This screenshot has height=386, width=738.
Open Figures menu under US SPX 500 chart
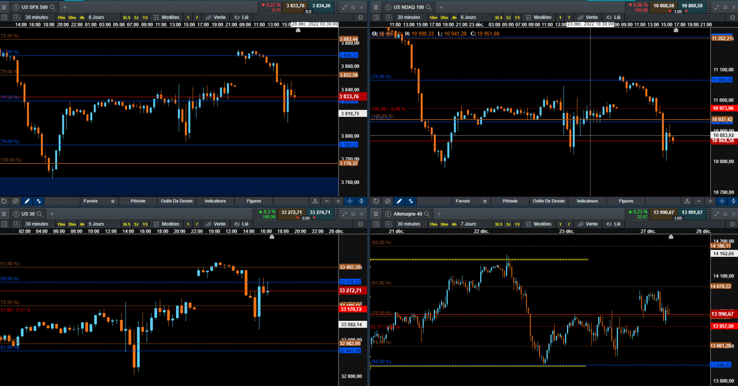pyautogui.click(x=254, y=201)
